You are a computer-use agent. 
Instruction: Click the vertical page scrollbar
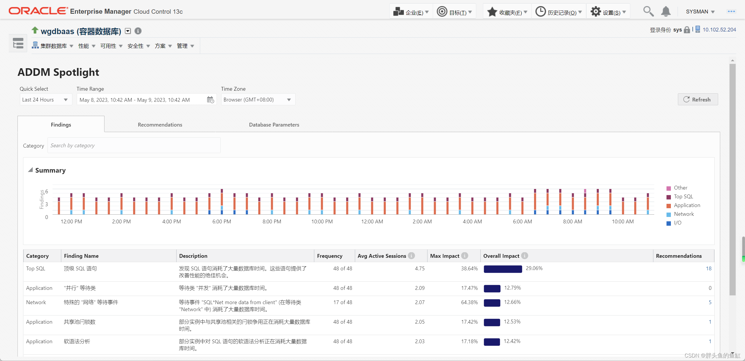[732, 179]
